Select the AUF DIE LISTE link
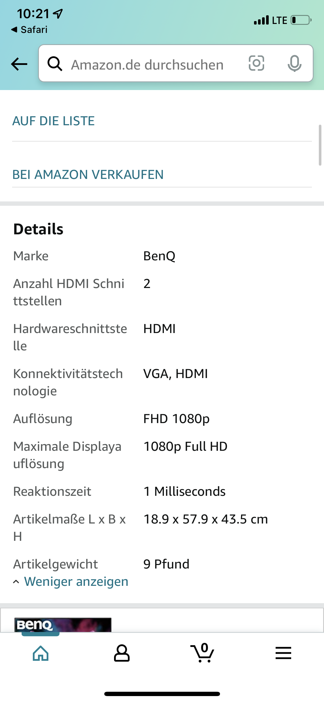This screenshot has width=324, height=703. tap(53, 121)
